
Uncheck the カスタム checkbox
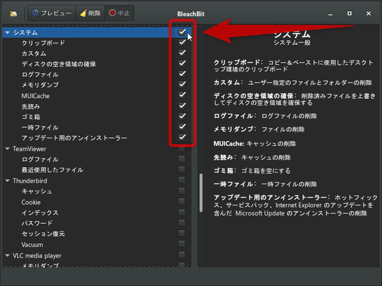[182, 53]
